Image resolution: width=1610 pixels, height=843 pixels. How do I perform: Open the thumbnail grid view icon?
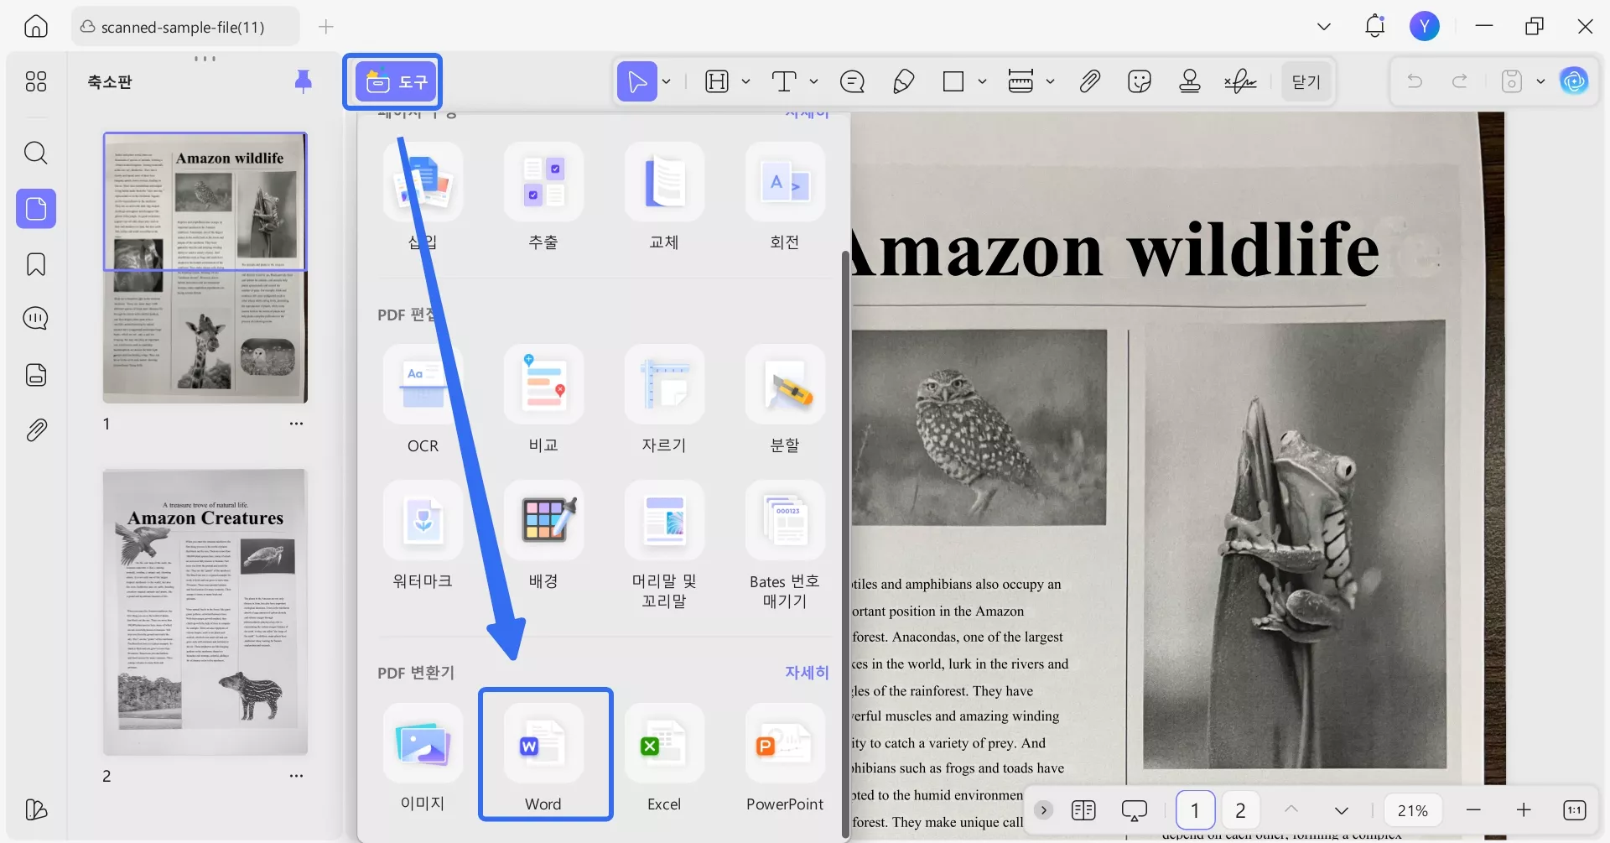pos(36,81)
